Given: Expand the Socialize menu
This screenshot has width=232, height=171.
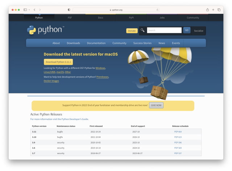Looking at the screenshot, I should coord(198,31).
